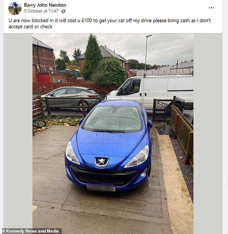Click the post text about £100 cash
Viewport: 228px width, 234px height.
[x=110, y=23]
